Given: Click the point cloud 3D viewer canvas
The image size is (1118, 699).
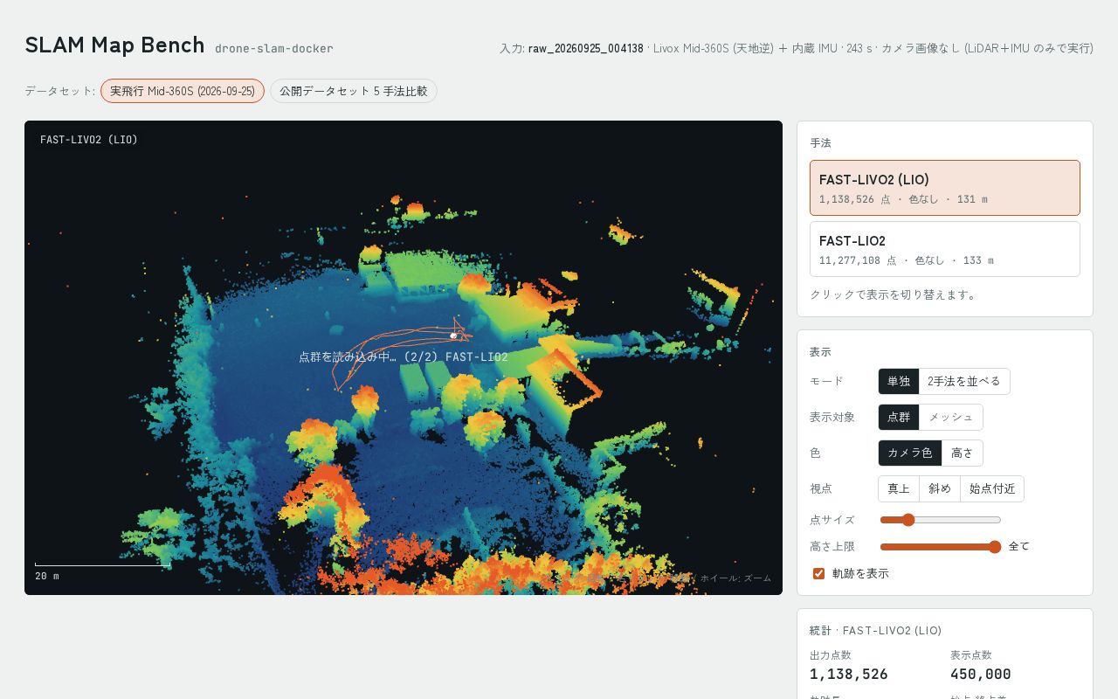Looking at the screenshot, I should [404, 357].
